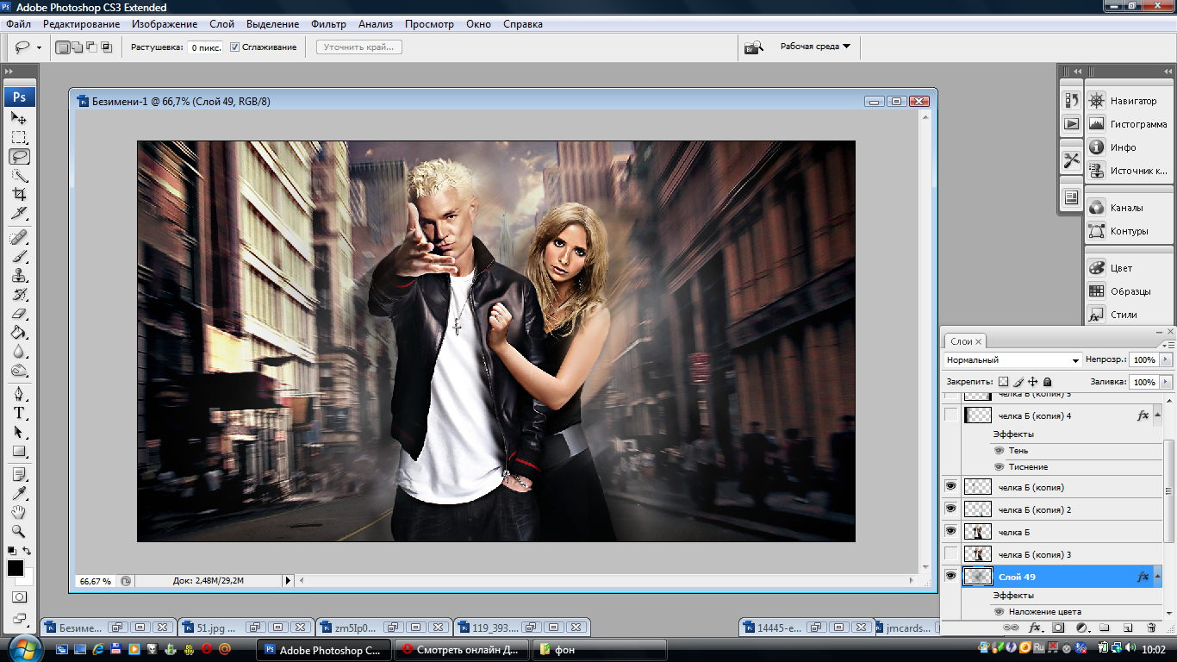
Task: Select the Crop tool
Action: [x=19, y=194]
